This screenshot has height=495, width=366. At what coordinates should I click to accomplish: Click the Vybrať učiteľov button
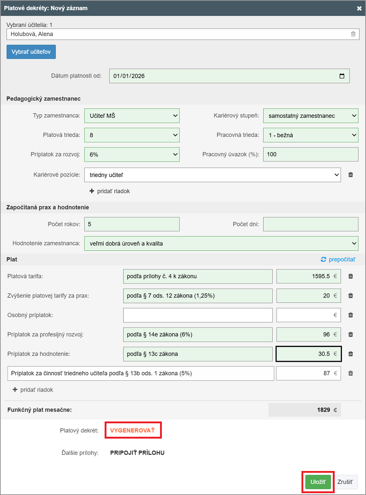pyautogui.click(x=31, y=52)
